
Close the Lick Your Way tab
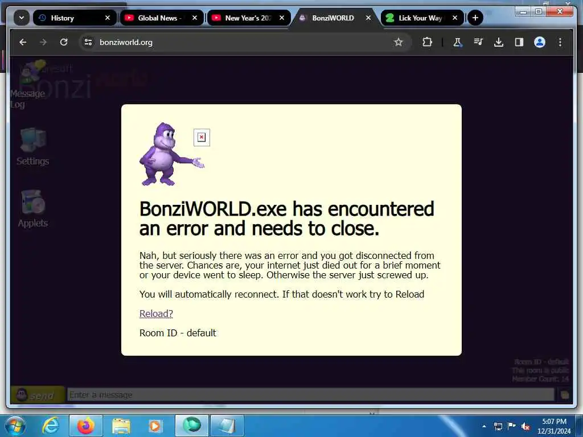coord(455,18)
